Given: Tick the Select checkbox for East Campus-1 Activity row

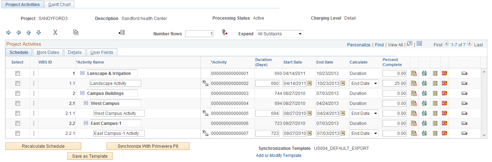Looking at the screenshot, I should [18, 133].
